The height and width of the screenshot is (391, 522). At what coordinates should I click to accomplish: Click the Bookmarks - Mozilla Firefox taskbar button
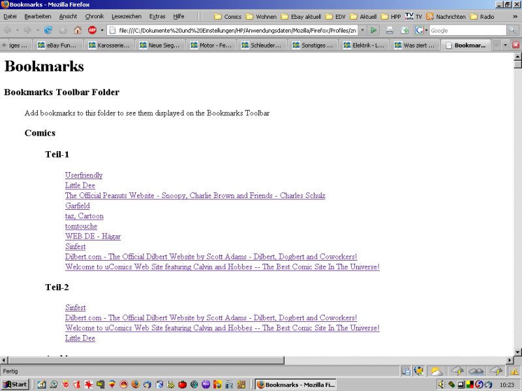296,384
